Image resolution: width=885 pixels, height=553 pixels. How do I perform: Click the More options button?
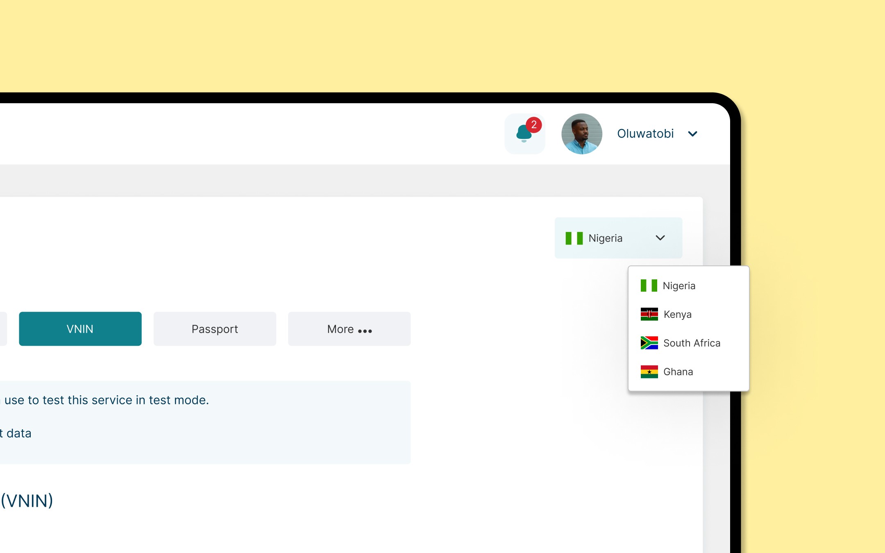[x=350, y=328]
